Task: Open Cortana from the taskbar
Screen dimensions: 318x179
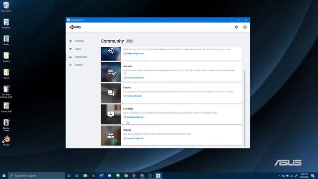Action: [69, 176]
